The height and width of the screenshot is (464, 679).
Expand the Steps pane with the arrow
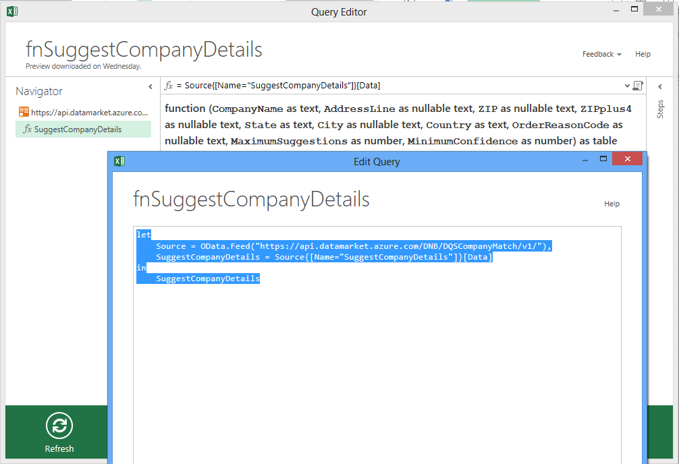pos(660,86)
